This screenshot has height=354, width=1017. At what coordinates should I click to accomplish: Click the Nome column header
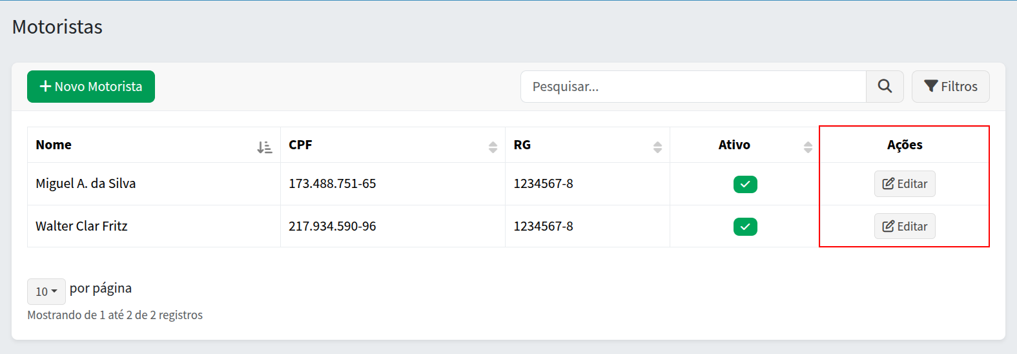(54, 145)
